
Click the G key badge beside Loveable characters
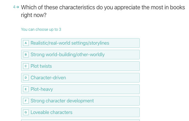coord(26,112)
